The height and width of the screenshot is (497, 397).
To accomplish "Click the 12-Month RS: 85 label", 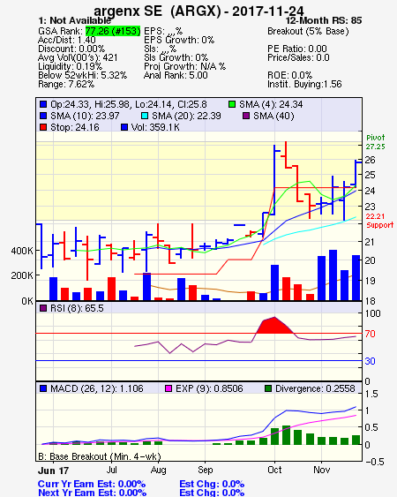I will pos(324,20).
